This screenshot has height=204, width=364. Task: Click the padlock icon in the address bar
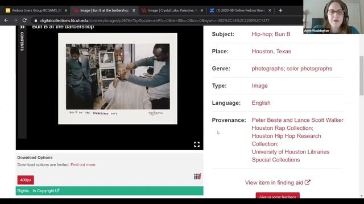(35, 20)
